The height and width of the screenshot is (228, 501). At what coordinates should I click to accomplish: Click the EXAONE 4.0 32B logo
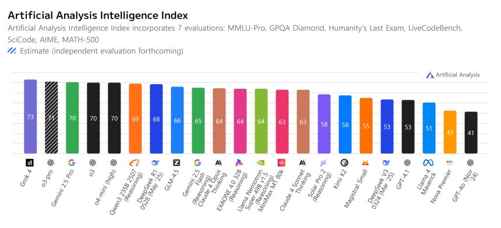click(x=239, y=163)
